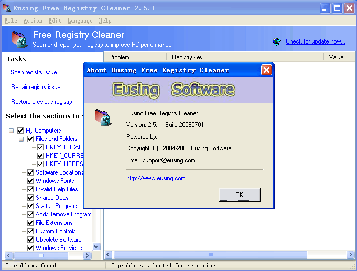Click the Free Registry Cleaner banner logo icon
357x271 pixels.
(19, 39)
